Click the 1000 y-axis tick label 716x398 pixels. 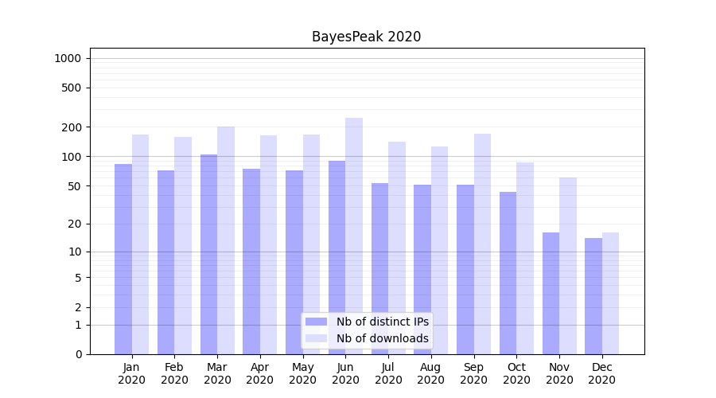[x=68, y=58]
